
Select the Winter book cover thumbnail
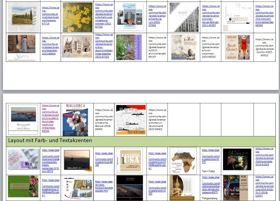coord(184,17)
